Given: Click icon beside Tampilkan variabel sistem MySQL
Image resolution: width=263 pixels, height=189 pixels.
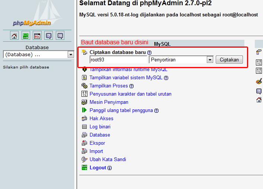Looking at the screenshot, I should click(84, 77).
